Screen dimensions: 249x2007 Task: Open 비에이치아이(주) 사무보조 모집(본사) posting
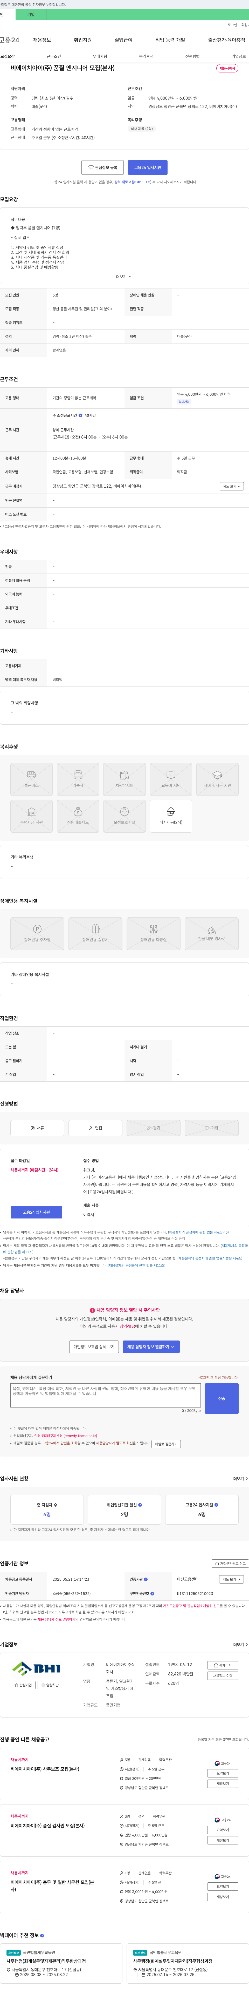[45, 1769]
